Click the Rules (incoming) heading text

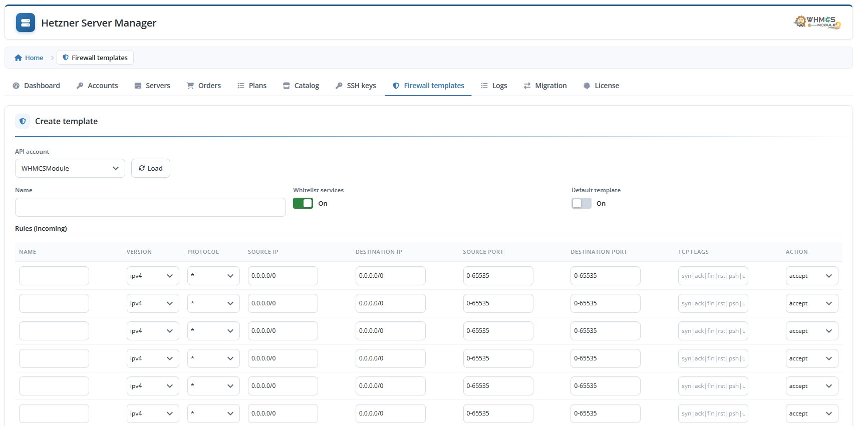pos(41,228)
